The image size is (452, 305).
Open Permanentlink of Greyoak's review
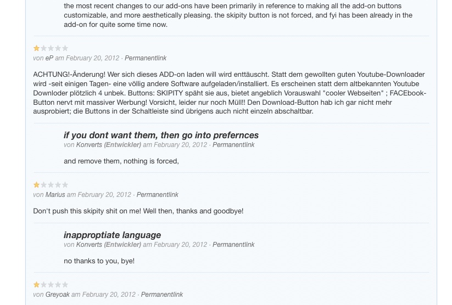[x=161, y=295]
